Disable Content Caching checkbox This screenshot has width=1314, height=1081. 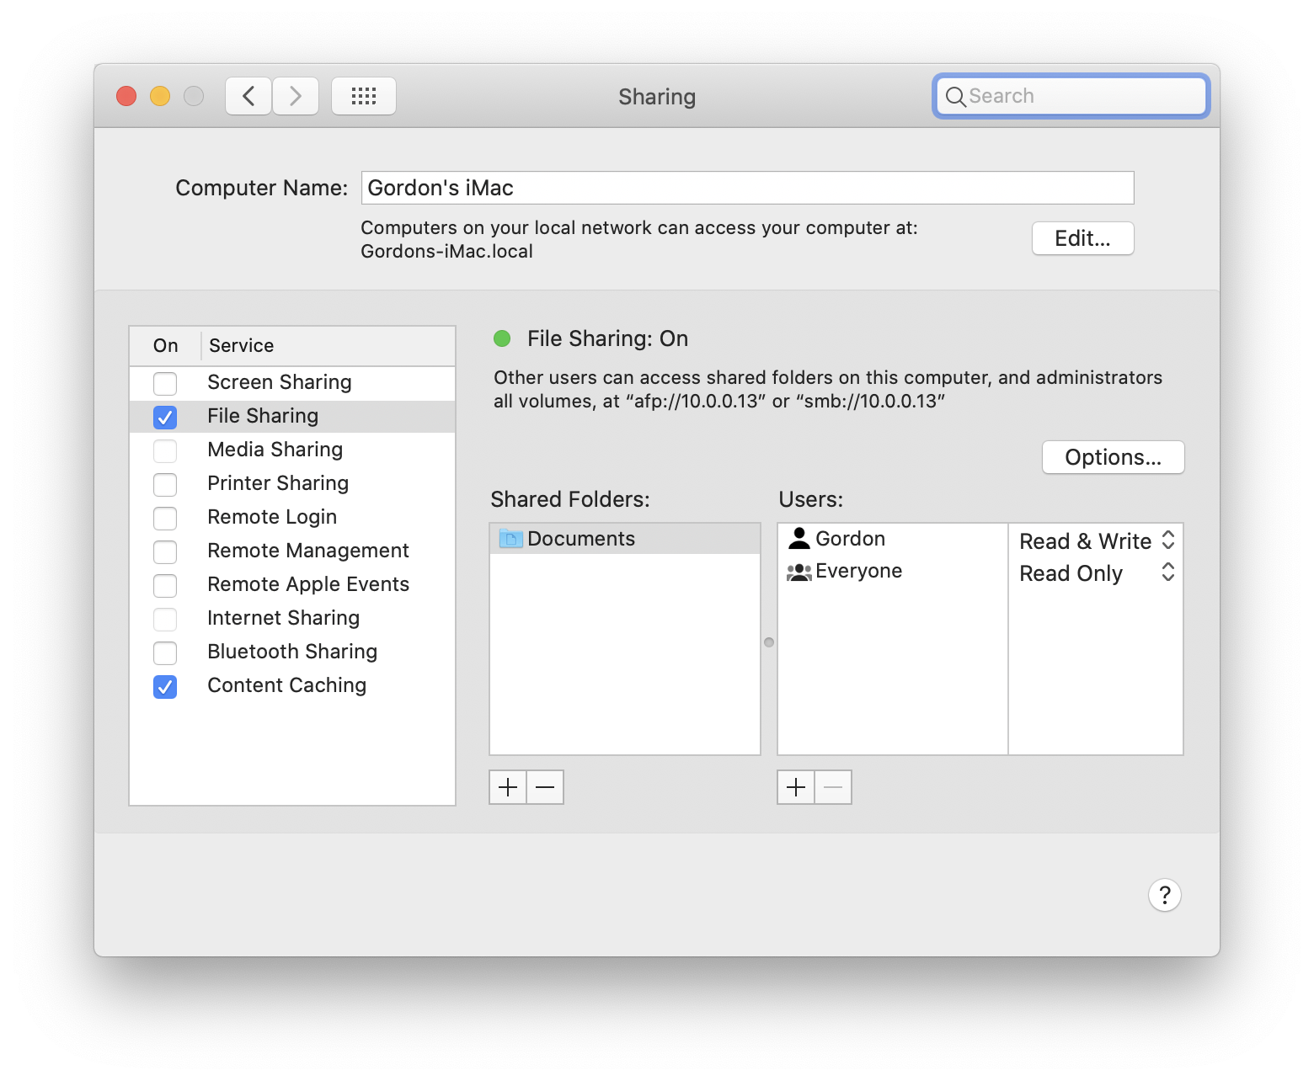click(x=165, y=686)
